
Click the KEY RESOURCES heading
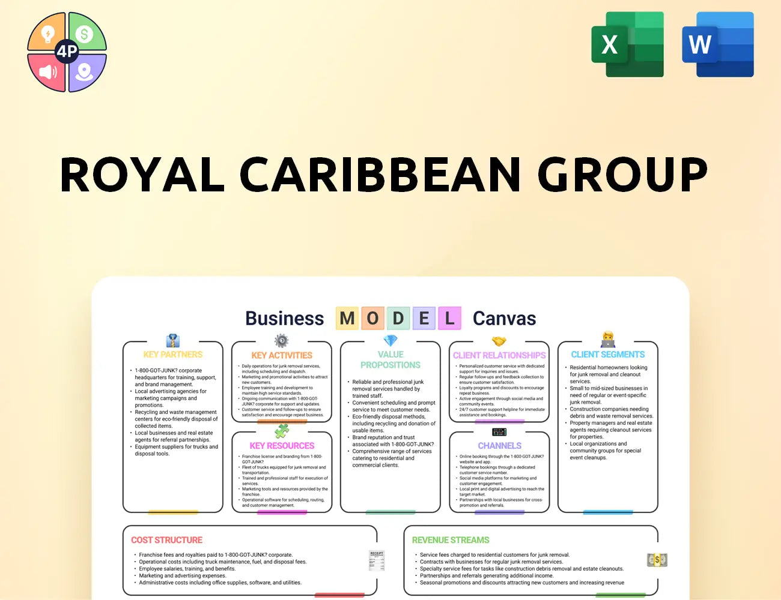pos(282,446)
